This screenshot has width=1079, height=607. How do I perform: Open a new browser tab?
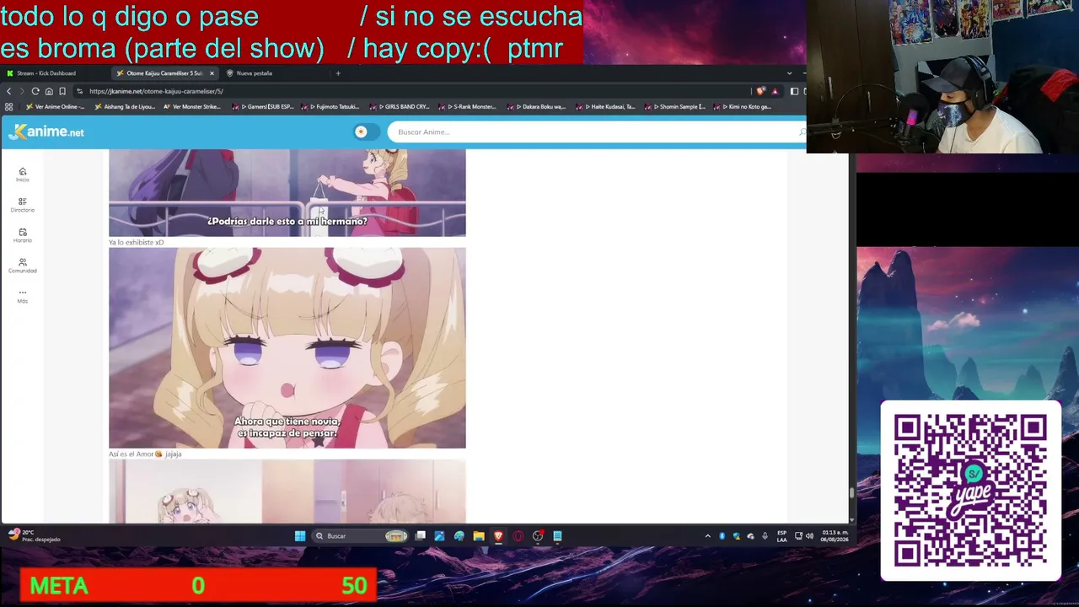pyautogui.click(x=338, y=73)
